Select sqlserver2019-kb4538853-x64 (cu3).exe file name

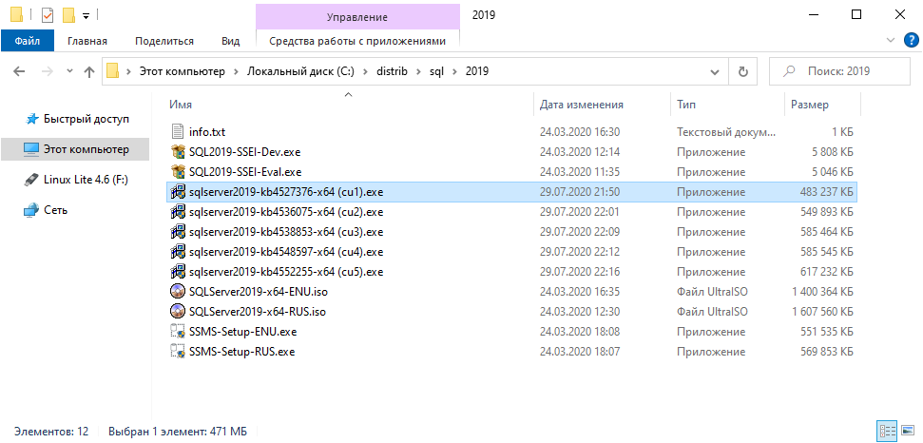(286, 232)
